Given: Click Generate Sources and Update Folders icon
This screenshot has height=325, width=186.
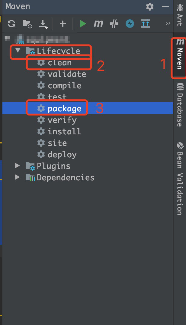Looking at the screenshot, I should pos(27,24).
